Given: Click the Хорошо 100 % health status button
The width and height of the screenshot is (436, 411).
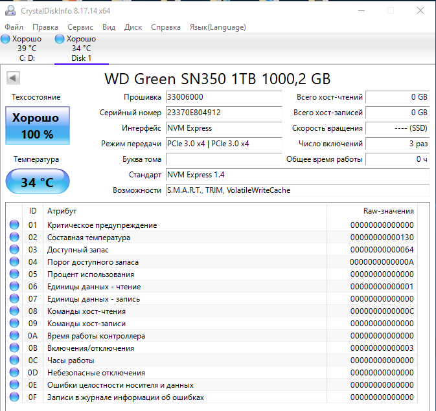Looking at the screenshot, I should pos(38,126).
